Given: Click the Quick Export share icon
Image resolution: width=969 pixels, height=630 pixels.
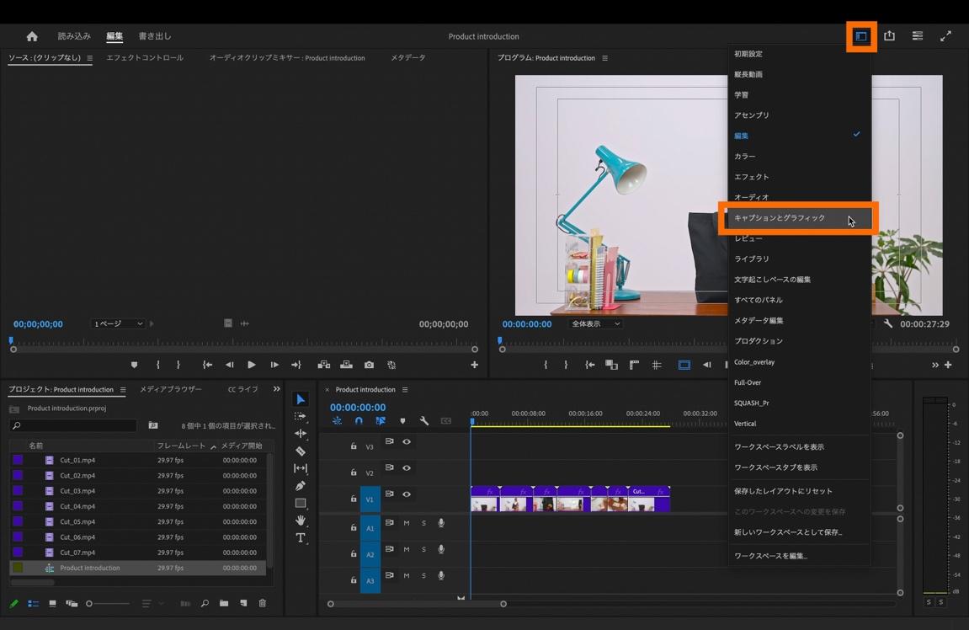Looking at the screenshot, I should pos(889,36).
